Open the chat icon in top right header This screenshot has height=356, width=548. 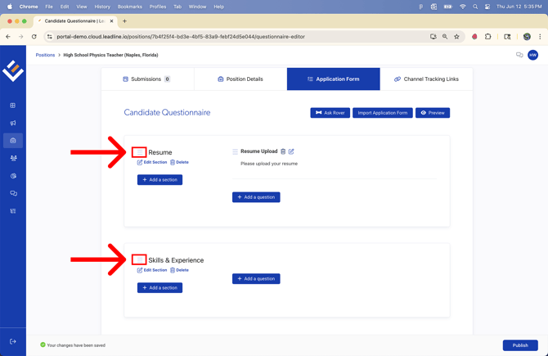[x=519, y=55]
